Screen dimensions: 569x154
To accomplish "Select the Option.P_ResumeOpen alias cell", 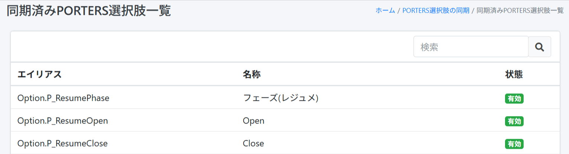I will pyautogui.click(x=62, y=121).
